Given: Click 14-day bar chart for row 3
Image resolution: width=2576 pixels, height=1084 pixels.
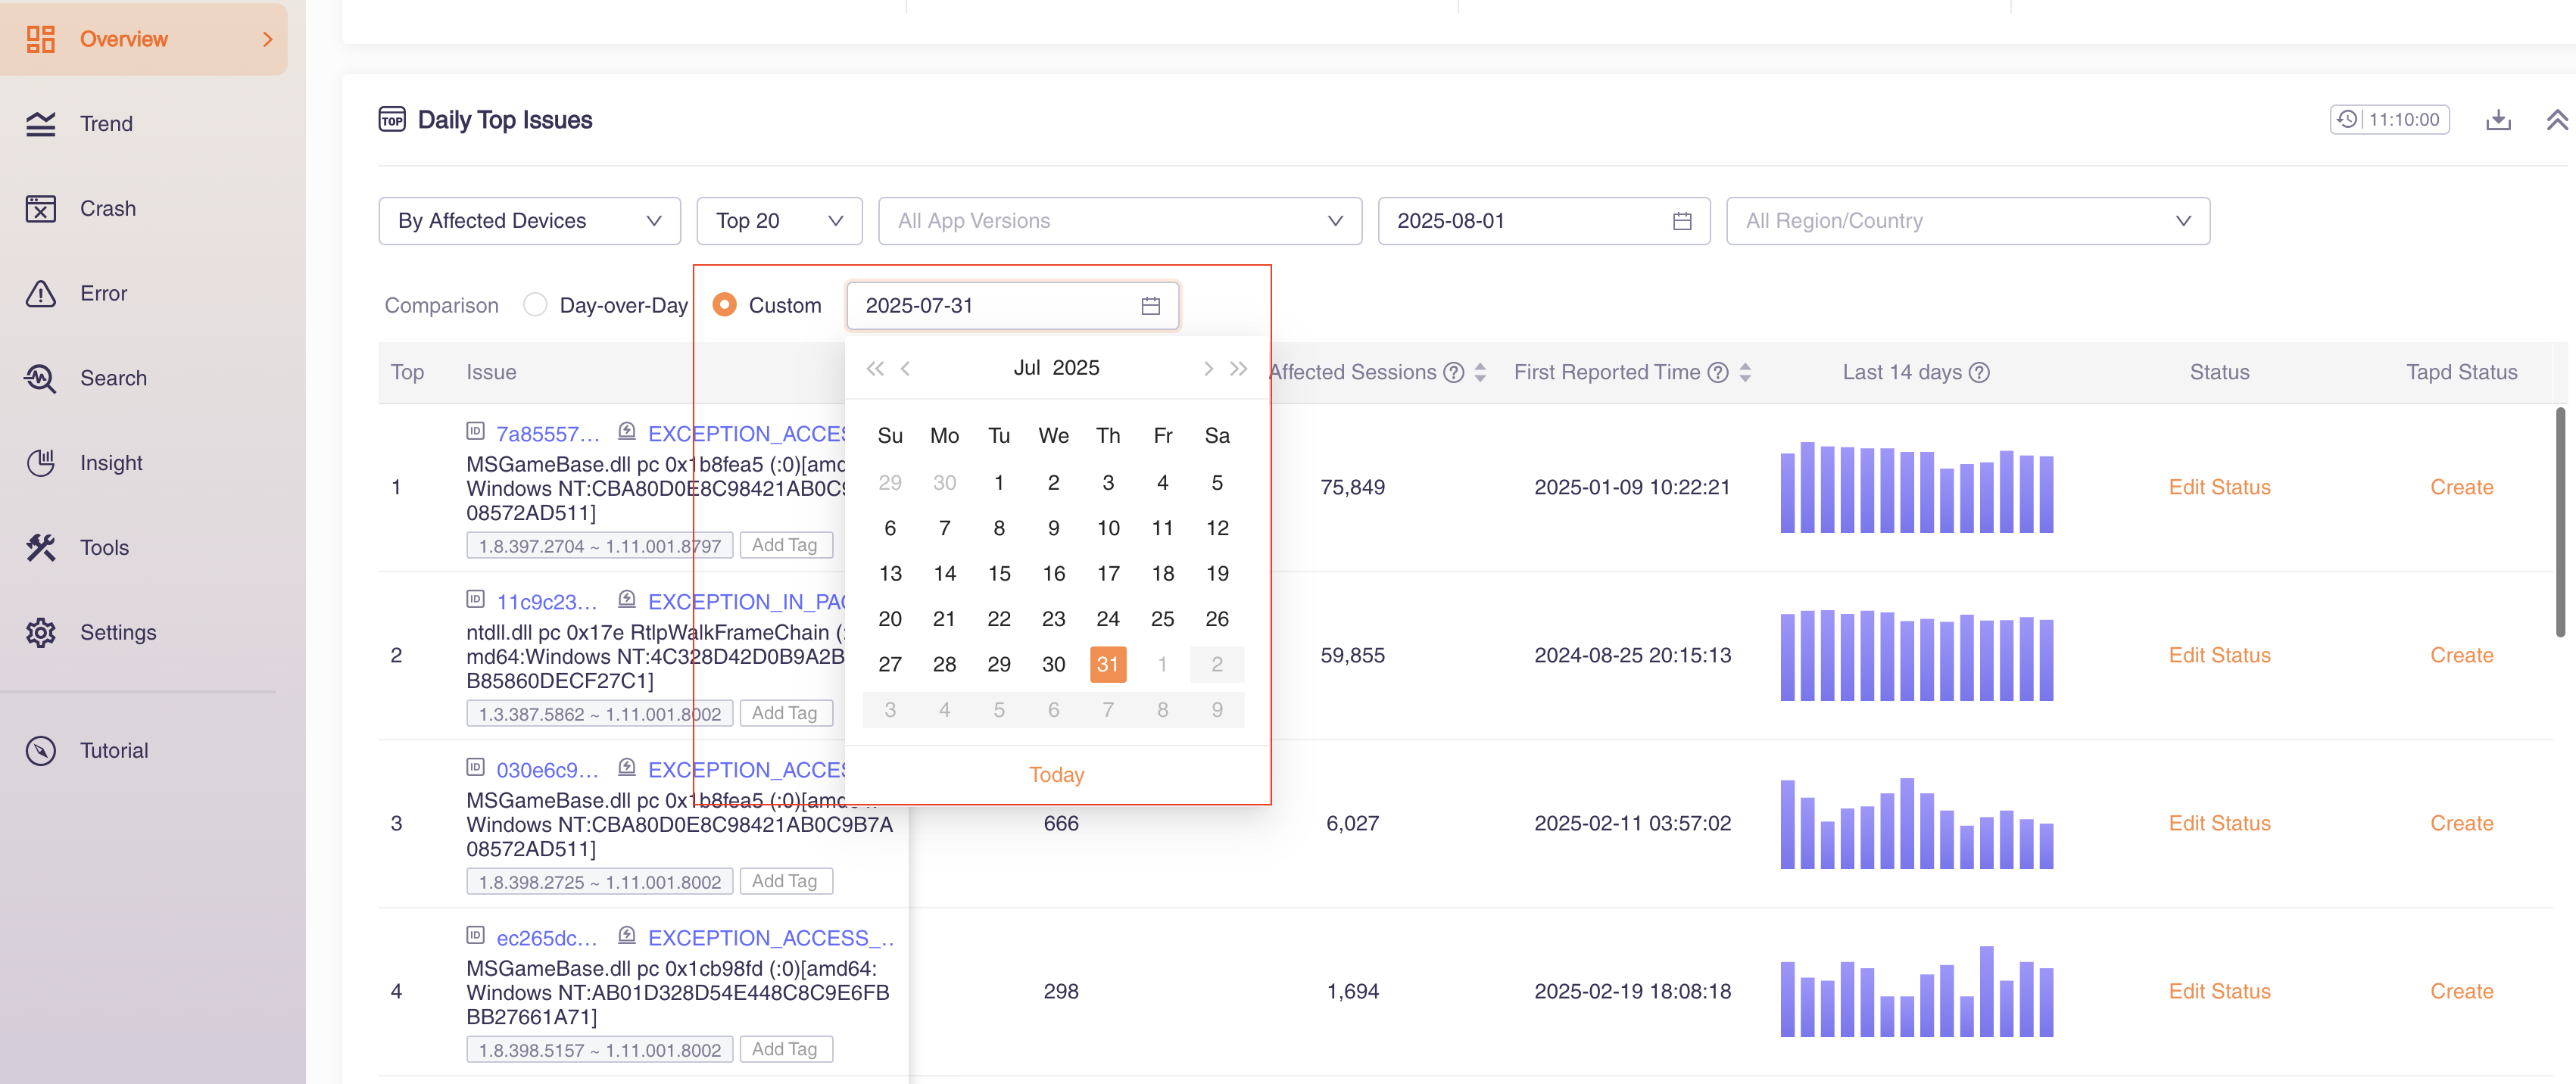Looking at the screenshot, I should tap(1916, 823).
